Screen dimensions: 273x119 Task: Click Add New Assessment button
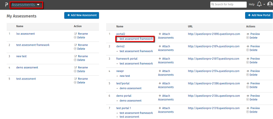point(82,15)
